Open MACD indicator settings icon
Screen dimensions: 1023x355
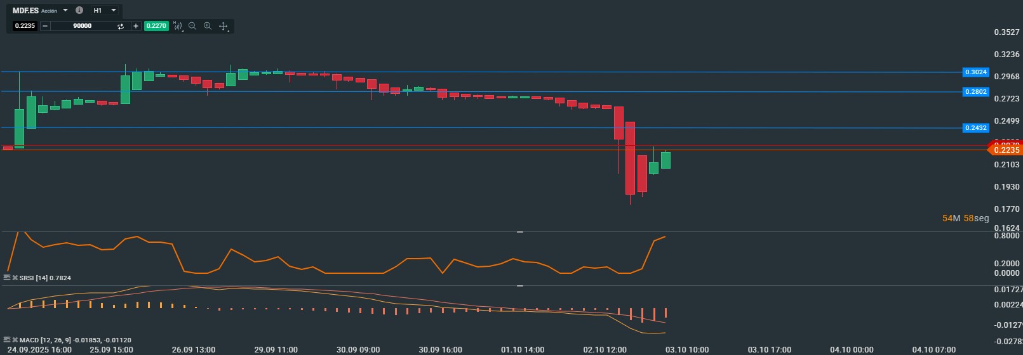(x=7, y=340)
